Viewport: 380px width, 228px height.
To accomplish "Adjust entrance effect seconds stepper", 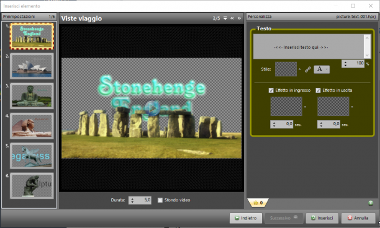I will pos(274,125).
